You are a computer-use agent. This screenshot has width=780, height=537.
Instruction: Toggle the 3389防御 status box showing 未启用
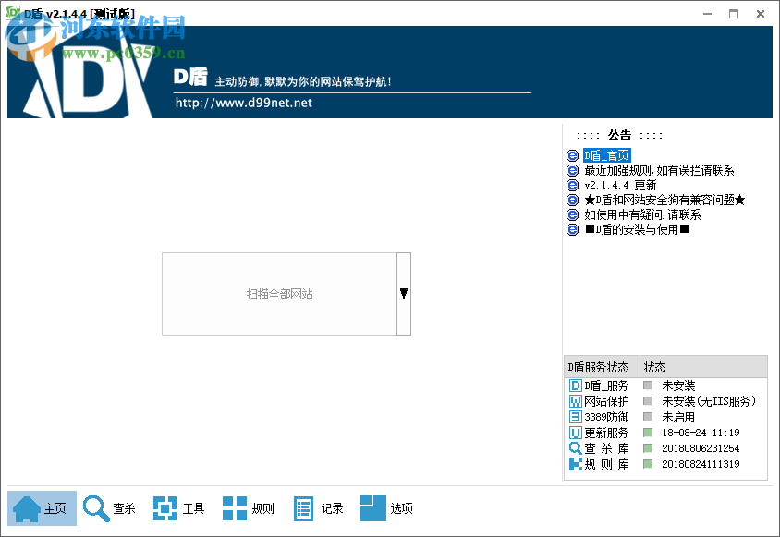coord(647,416)
